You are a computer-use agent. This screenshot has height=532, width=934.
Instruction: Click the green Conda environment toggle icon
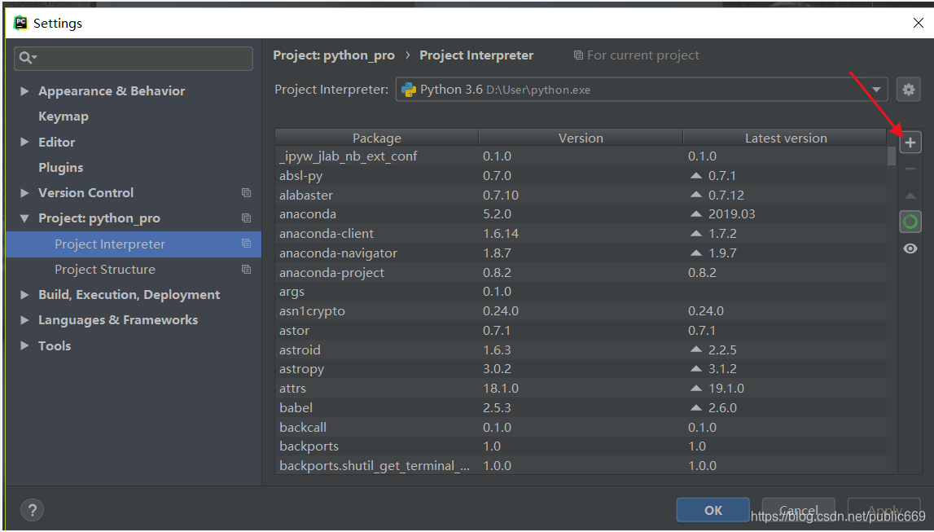[910, 222]
